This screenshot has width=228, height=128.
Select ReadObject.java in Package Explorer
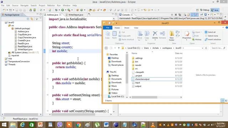[23, 47]
